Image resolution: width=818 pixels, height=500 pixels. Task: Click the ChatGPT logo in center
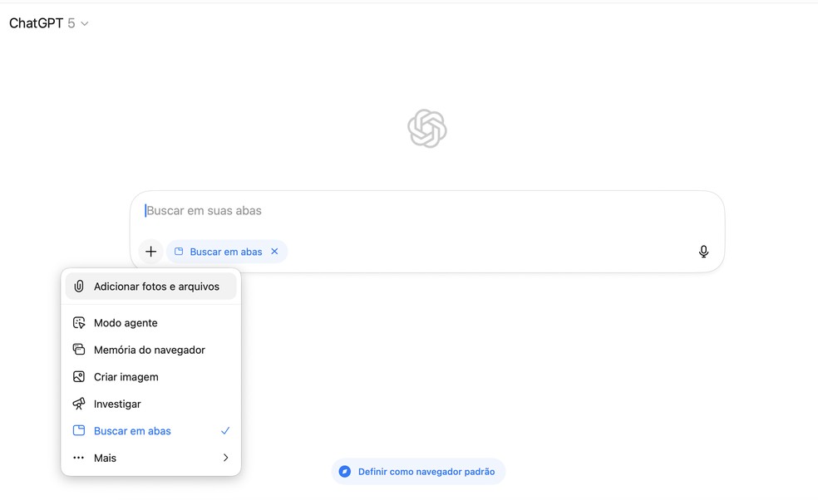pos(426,128)
